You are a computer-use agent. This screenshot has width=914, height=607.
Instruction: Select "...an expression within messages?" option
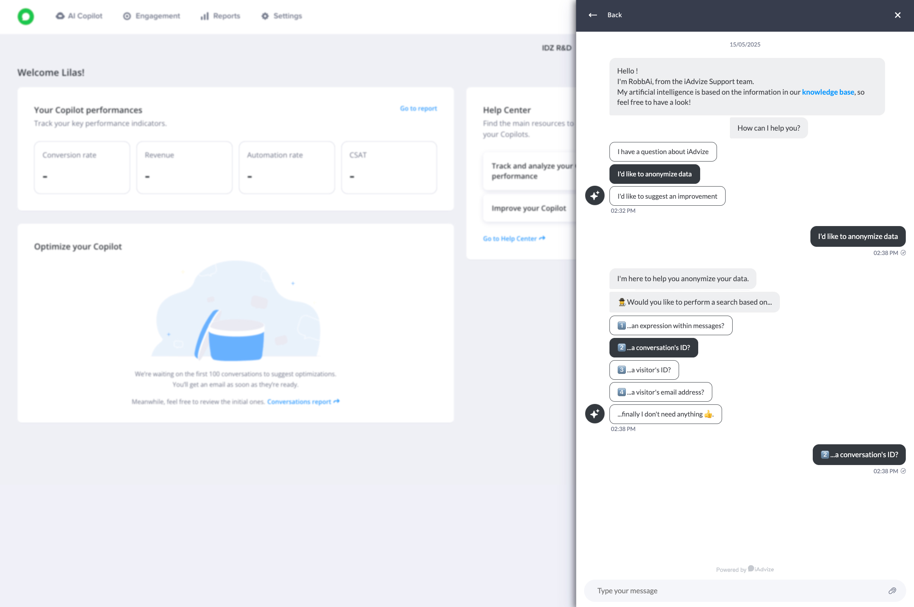pyautogui.click(x=670, y=325)
